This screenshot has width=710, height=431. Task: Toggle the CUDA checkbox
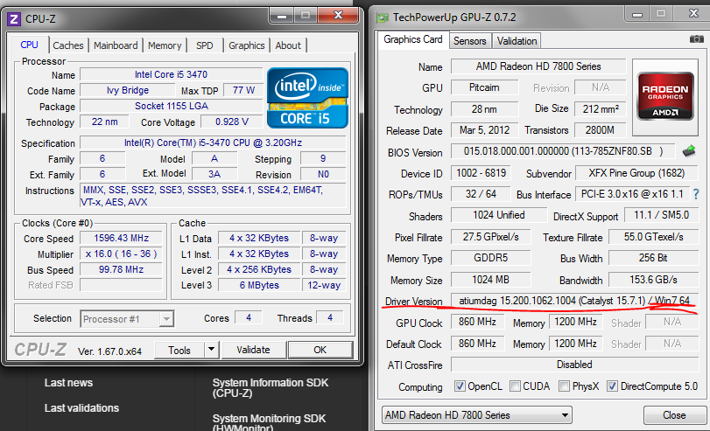pyautogui.click(x=515, y=386)
